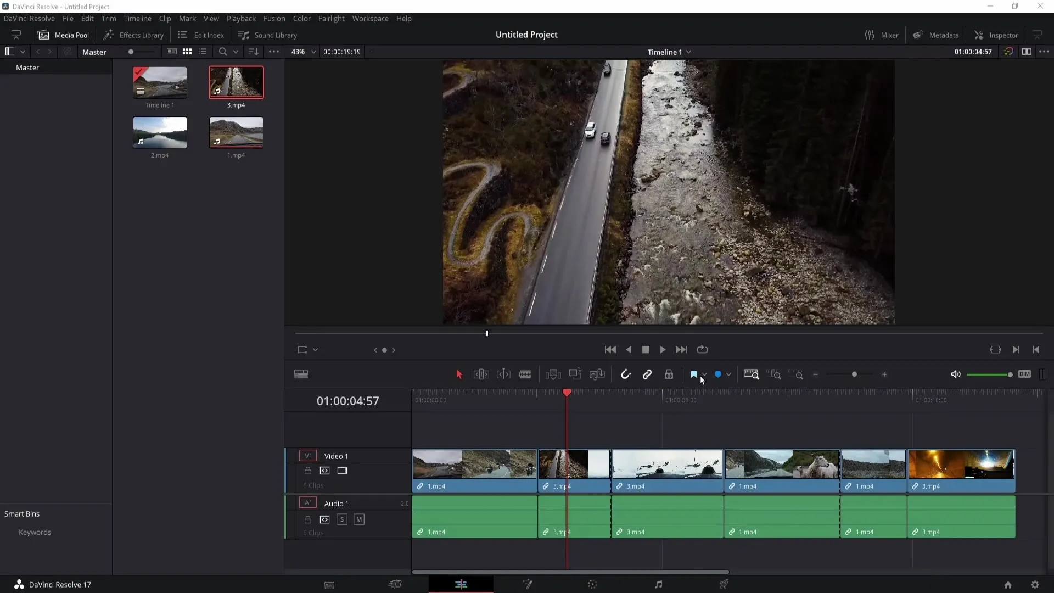Open the Edit menu in menu bar
This screenshot has width=1054, height=593.
coord(87,18)
